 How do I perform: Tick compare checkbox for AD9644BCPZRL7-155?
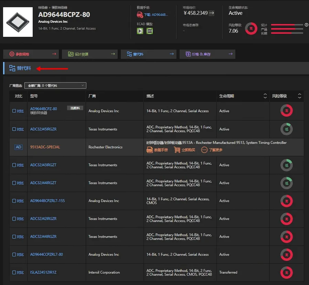14,201
